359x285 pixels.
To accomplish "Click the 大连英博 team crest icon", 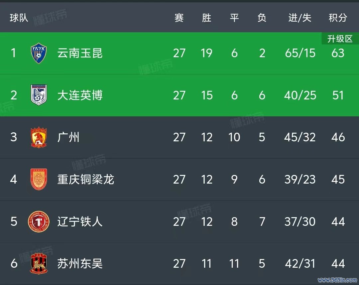I will pyautogui.click(x=39, y=95).
